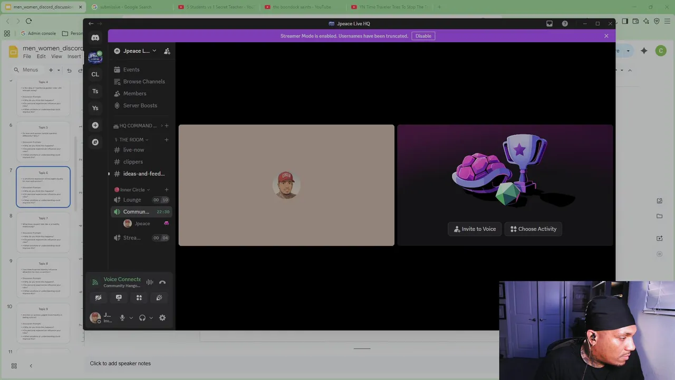Open the browser apps grid icon in bookmarks bar
Screen dimensions: 675x380
[7, 33]
